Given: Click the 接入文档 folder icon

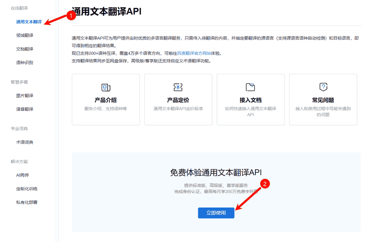Looking at the screenshot, I should tap(250, 87).
